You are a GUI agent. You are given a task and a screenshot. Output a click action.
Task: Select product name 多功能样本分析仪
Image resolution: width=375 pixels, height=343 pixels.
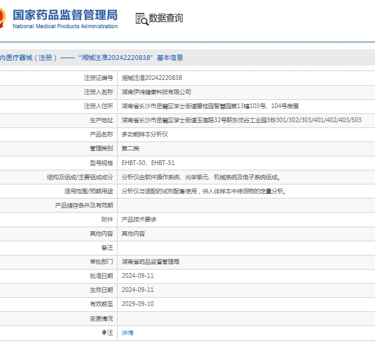coord(145,134)
